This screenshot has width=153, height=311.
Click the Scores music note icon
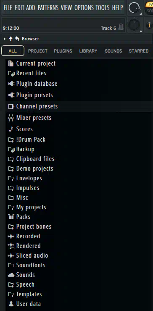[x=11, y=129]
